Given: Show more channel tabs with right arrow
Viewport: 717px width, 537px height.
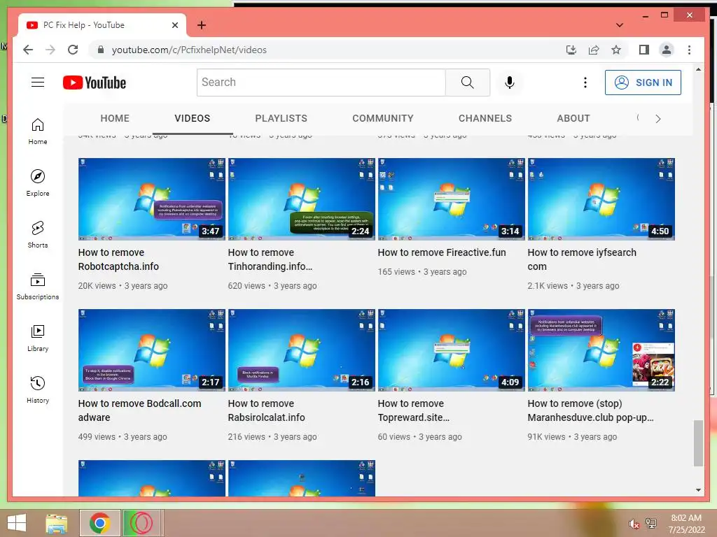Looking at the screenshot, I should coord(658,119).
